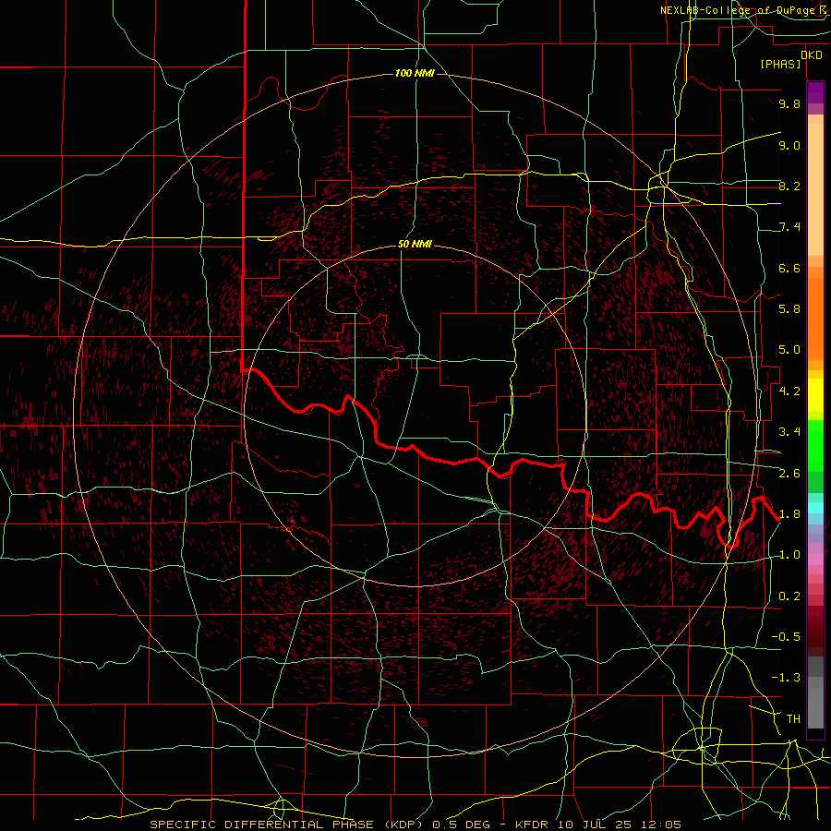Viewport: 831px width, 831px height.
Task: Click the 4.2 legend value
Action: (789, 391)
